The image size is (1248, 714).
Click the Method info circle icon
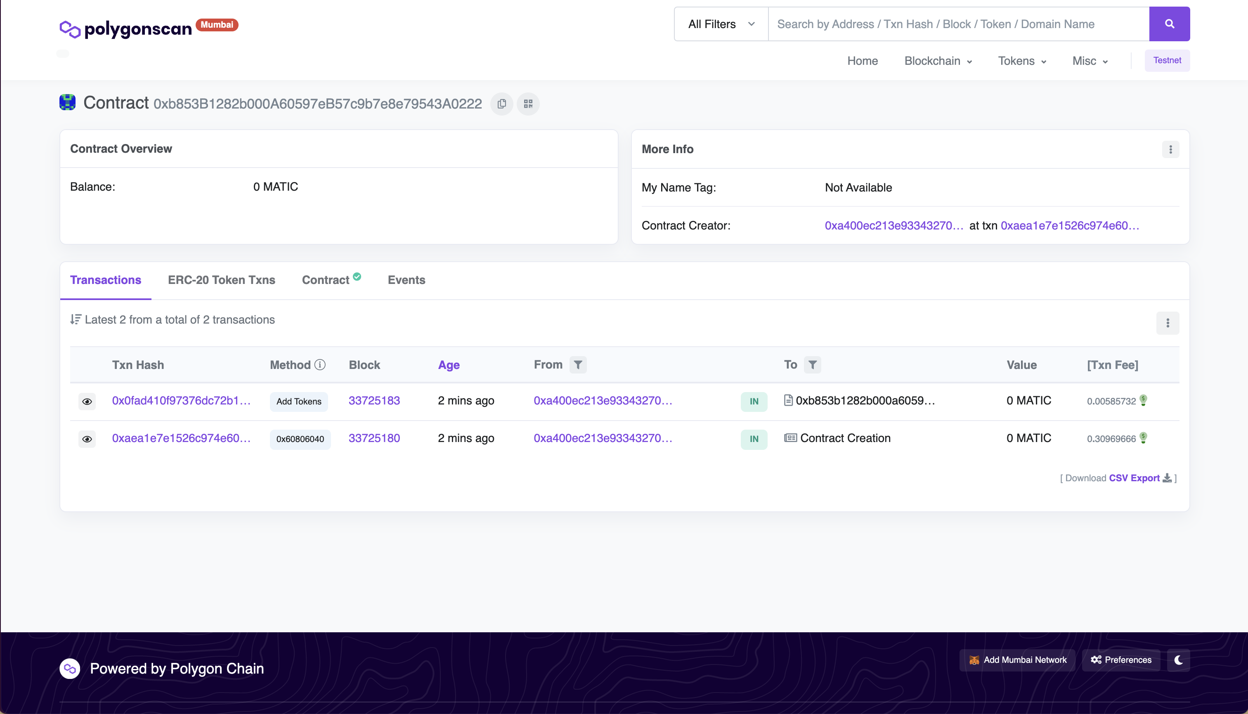tap(320, 365)
